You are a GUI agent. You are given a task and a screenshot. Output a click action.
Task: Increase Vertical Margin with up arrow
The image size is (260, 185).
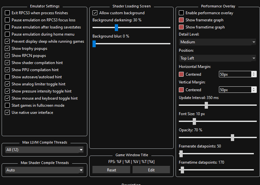254,88
